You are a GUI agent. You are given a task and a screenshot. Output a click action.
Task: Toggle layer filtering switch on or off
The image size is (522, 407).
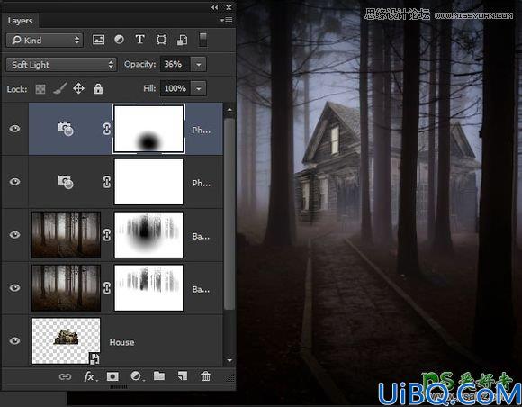point(202,40)
